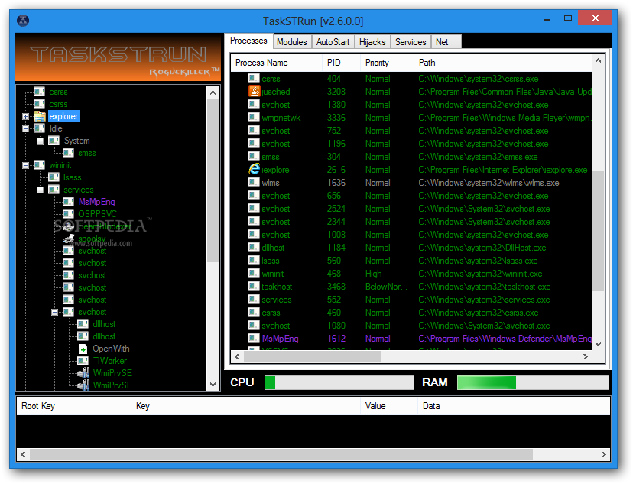Click the Data column header

point(514,406)
